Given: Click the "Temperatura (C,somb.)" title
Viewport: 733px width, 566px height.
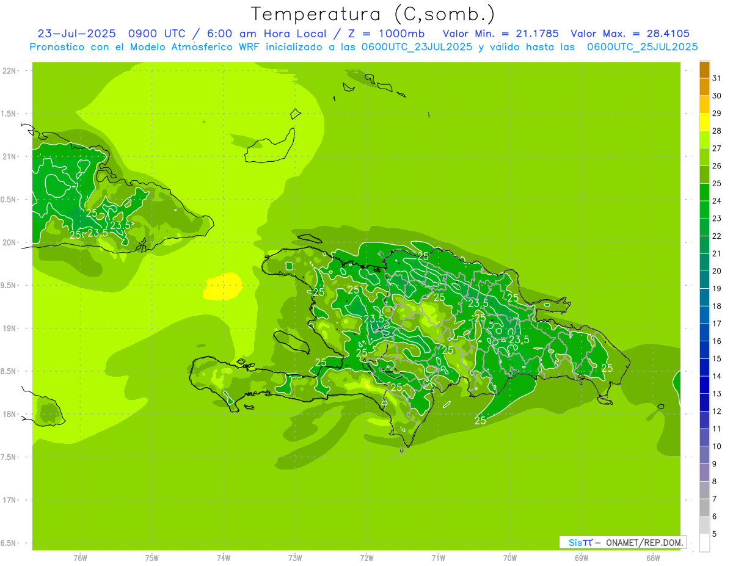Looking at the screenshot, I should (x=373, y=14).
